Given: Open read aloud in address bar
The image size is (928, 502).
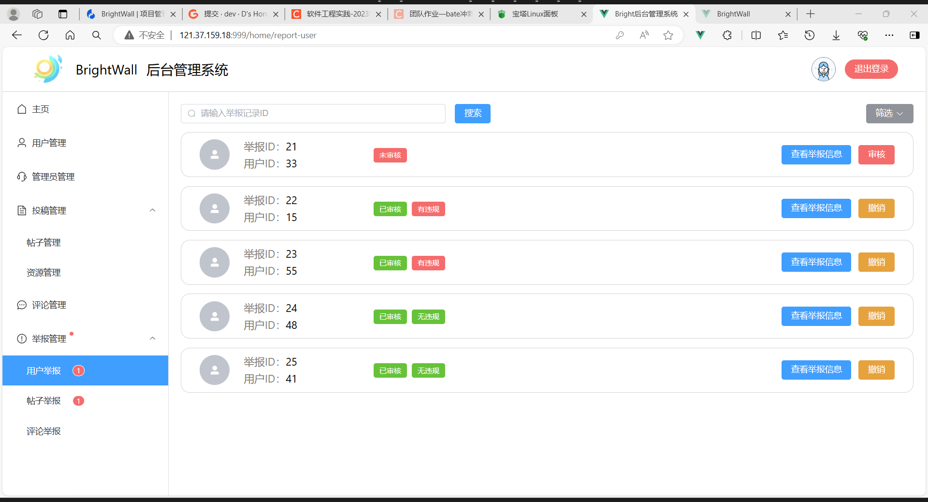Looking at the screenshot, I should (644, 35).
